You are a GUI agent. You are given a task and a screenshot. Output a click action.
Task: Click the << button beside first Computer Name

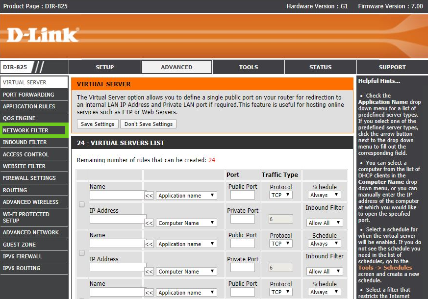tap(150, 223)
